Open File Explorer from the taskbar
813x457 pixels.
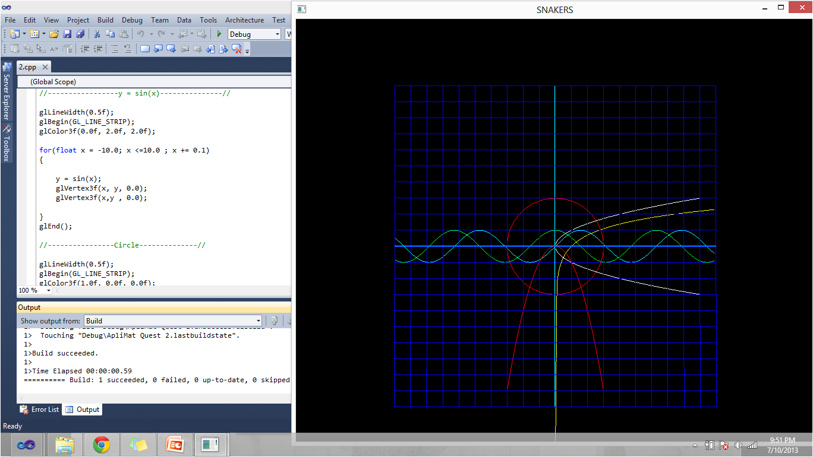[64, 445]
